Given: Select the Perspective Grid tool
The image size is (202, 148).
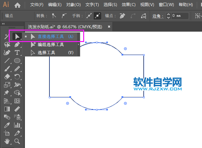Looking at the screenshot, I should [7, 101].
